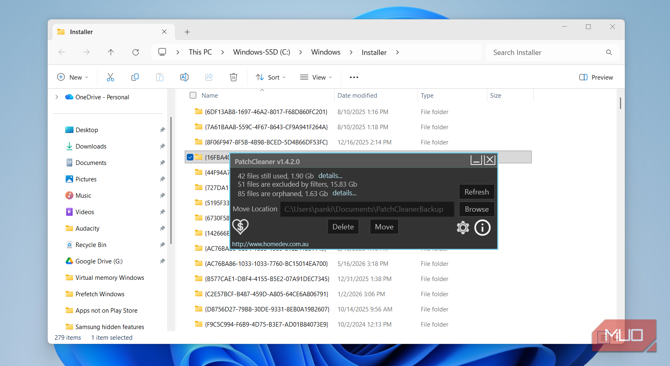Click the Move Location path field

(367, 209)
